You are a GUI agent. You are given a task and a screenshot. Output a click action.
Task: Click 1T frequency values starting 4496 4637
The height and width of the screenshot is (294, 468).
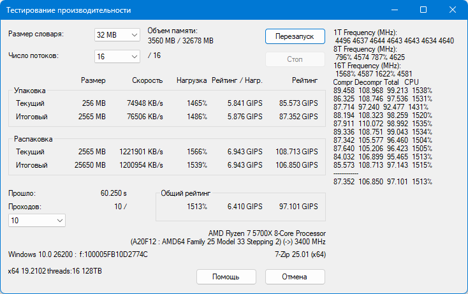(395, 41)
